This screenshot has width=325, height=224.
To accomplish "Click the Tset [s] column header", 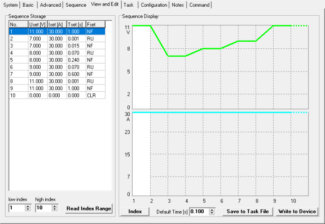I will point(76,24).
